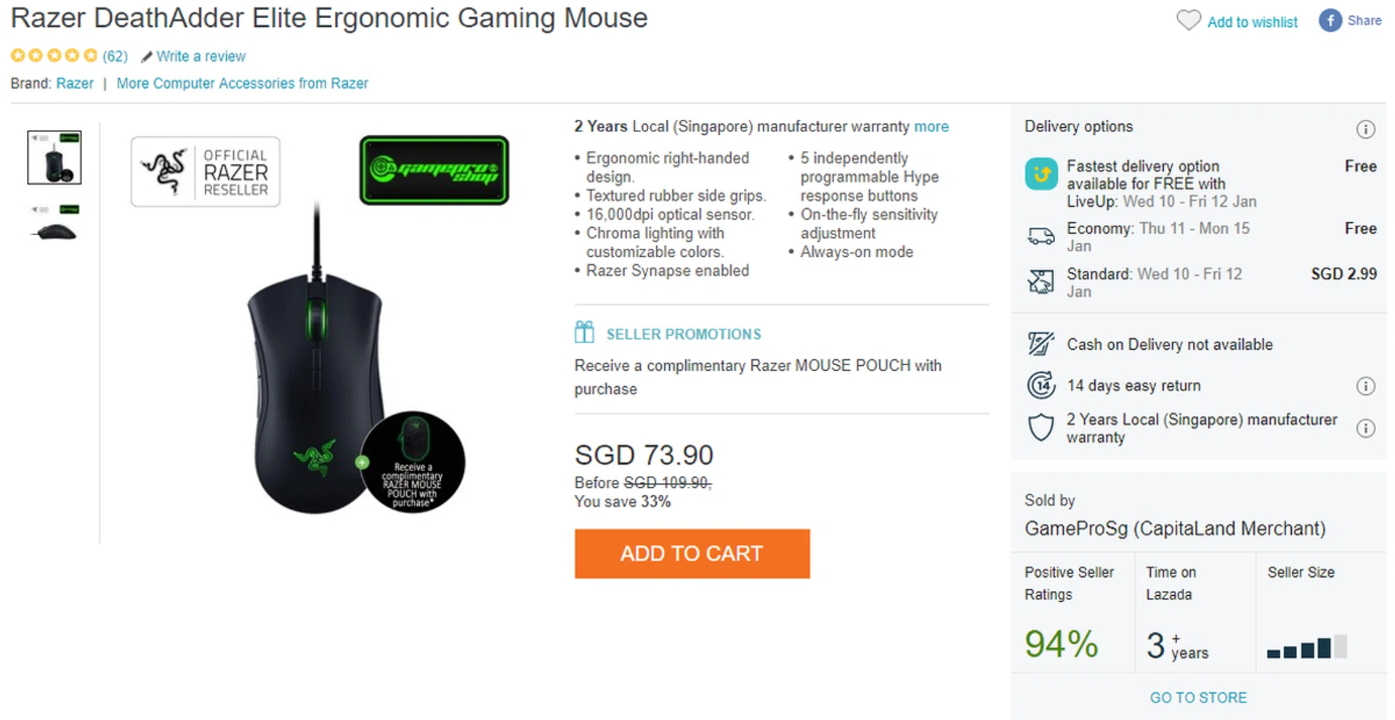Click the Economy delivery truck icon
Screen dimensions: 1395x720
(x=1040, y=236)
